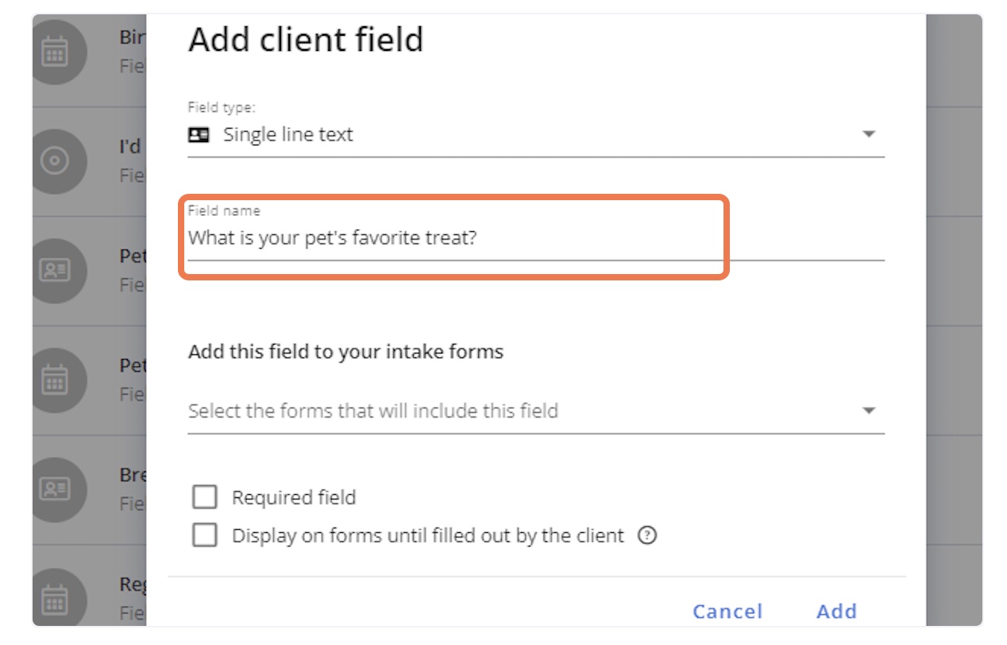Click the question mark help icon
The height and width of the screenshot is (645, 1007).
point(648,535)
